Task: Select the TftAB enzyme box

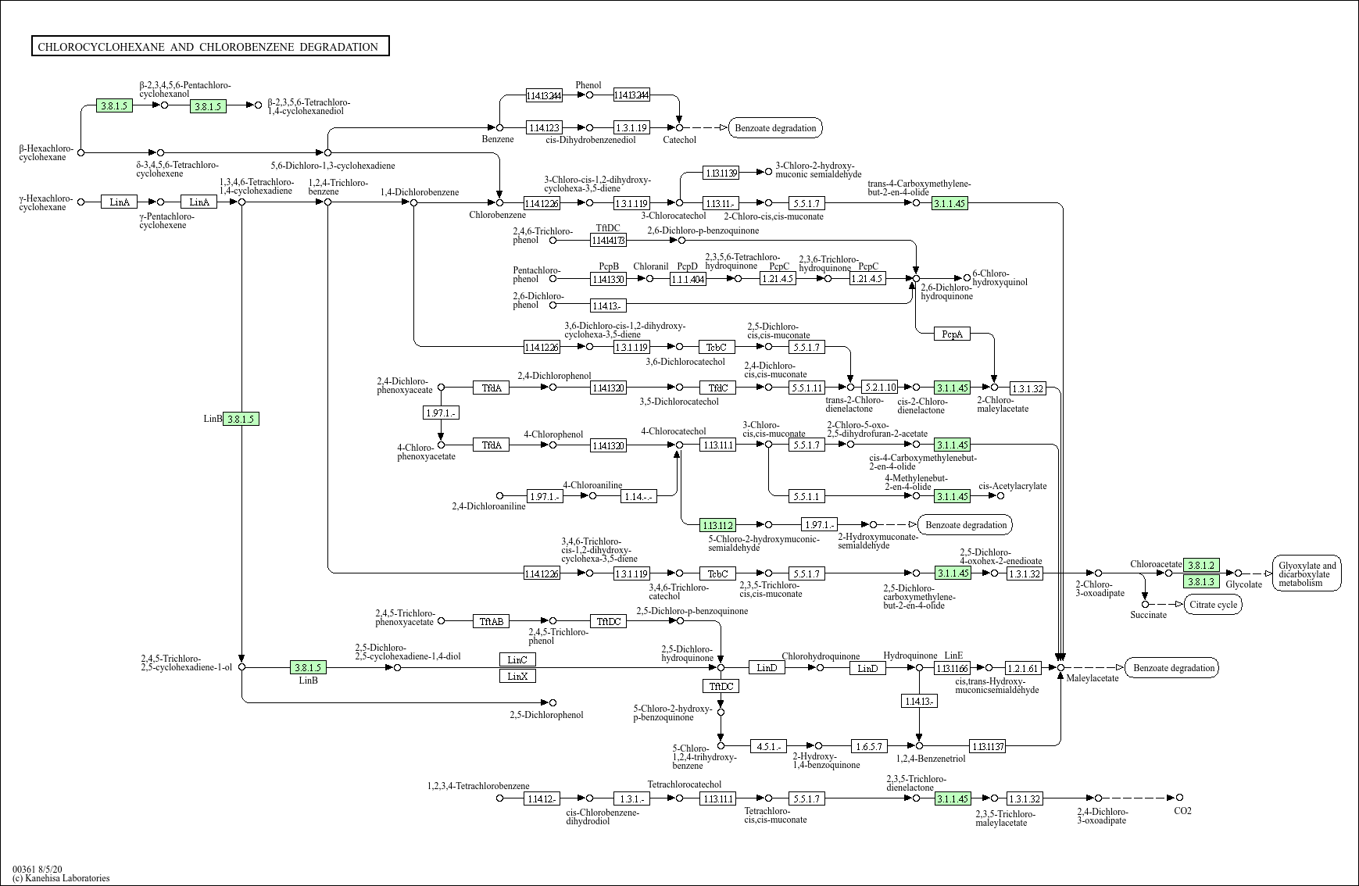Action: (x=491, y=621)
